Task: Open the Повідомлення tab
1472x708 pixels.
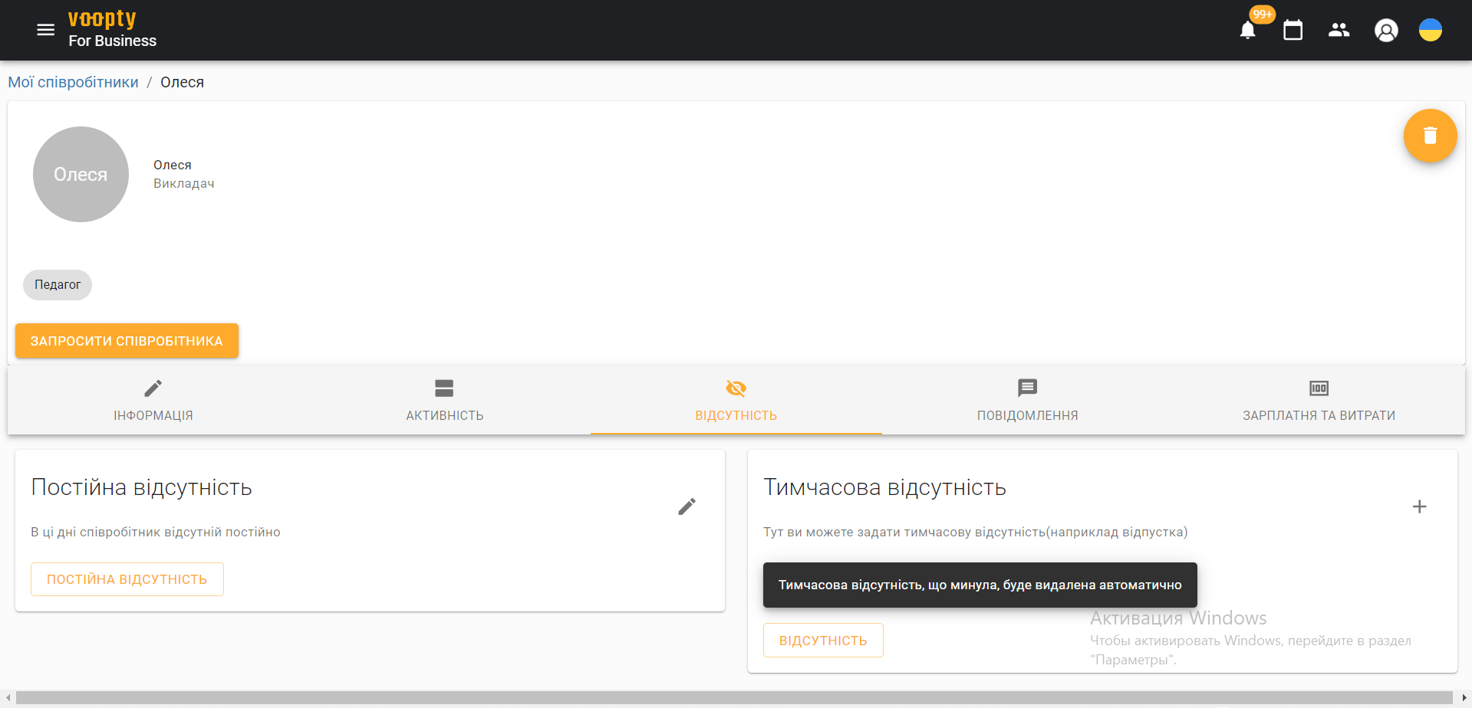Action: coord(1027,400)
